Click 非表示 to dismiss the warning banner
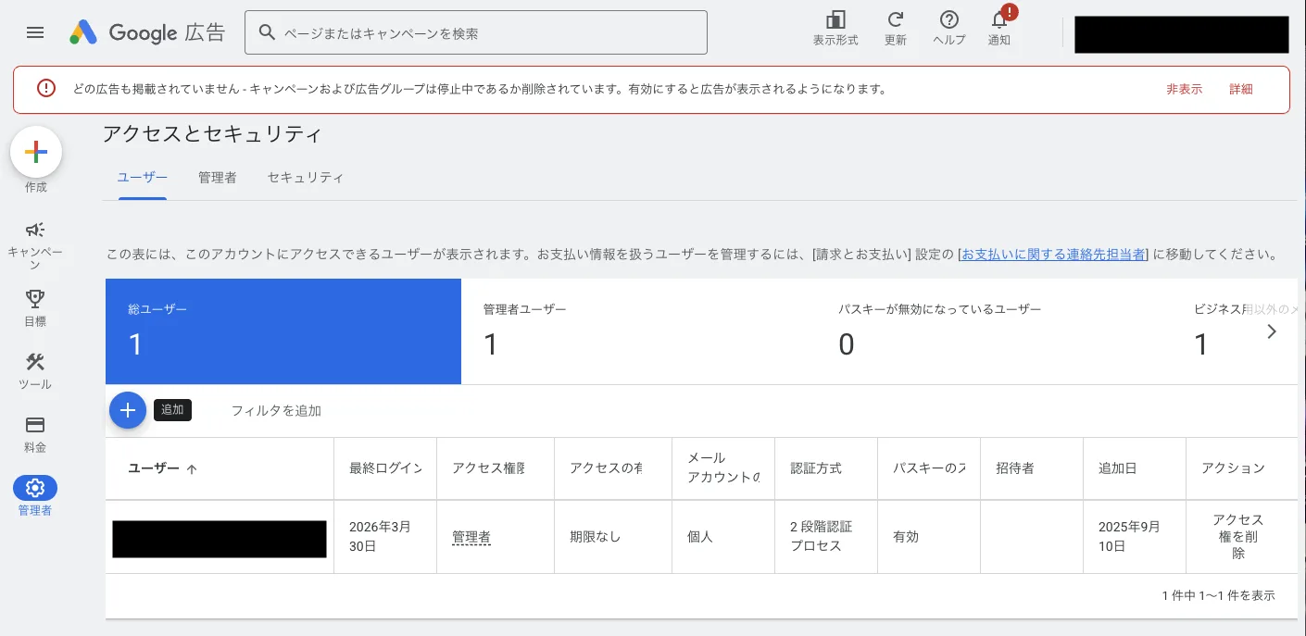Viewport: 1306px width, 636px height. tap(1184, 89)
